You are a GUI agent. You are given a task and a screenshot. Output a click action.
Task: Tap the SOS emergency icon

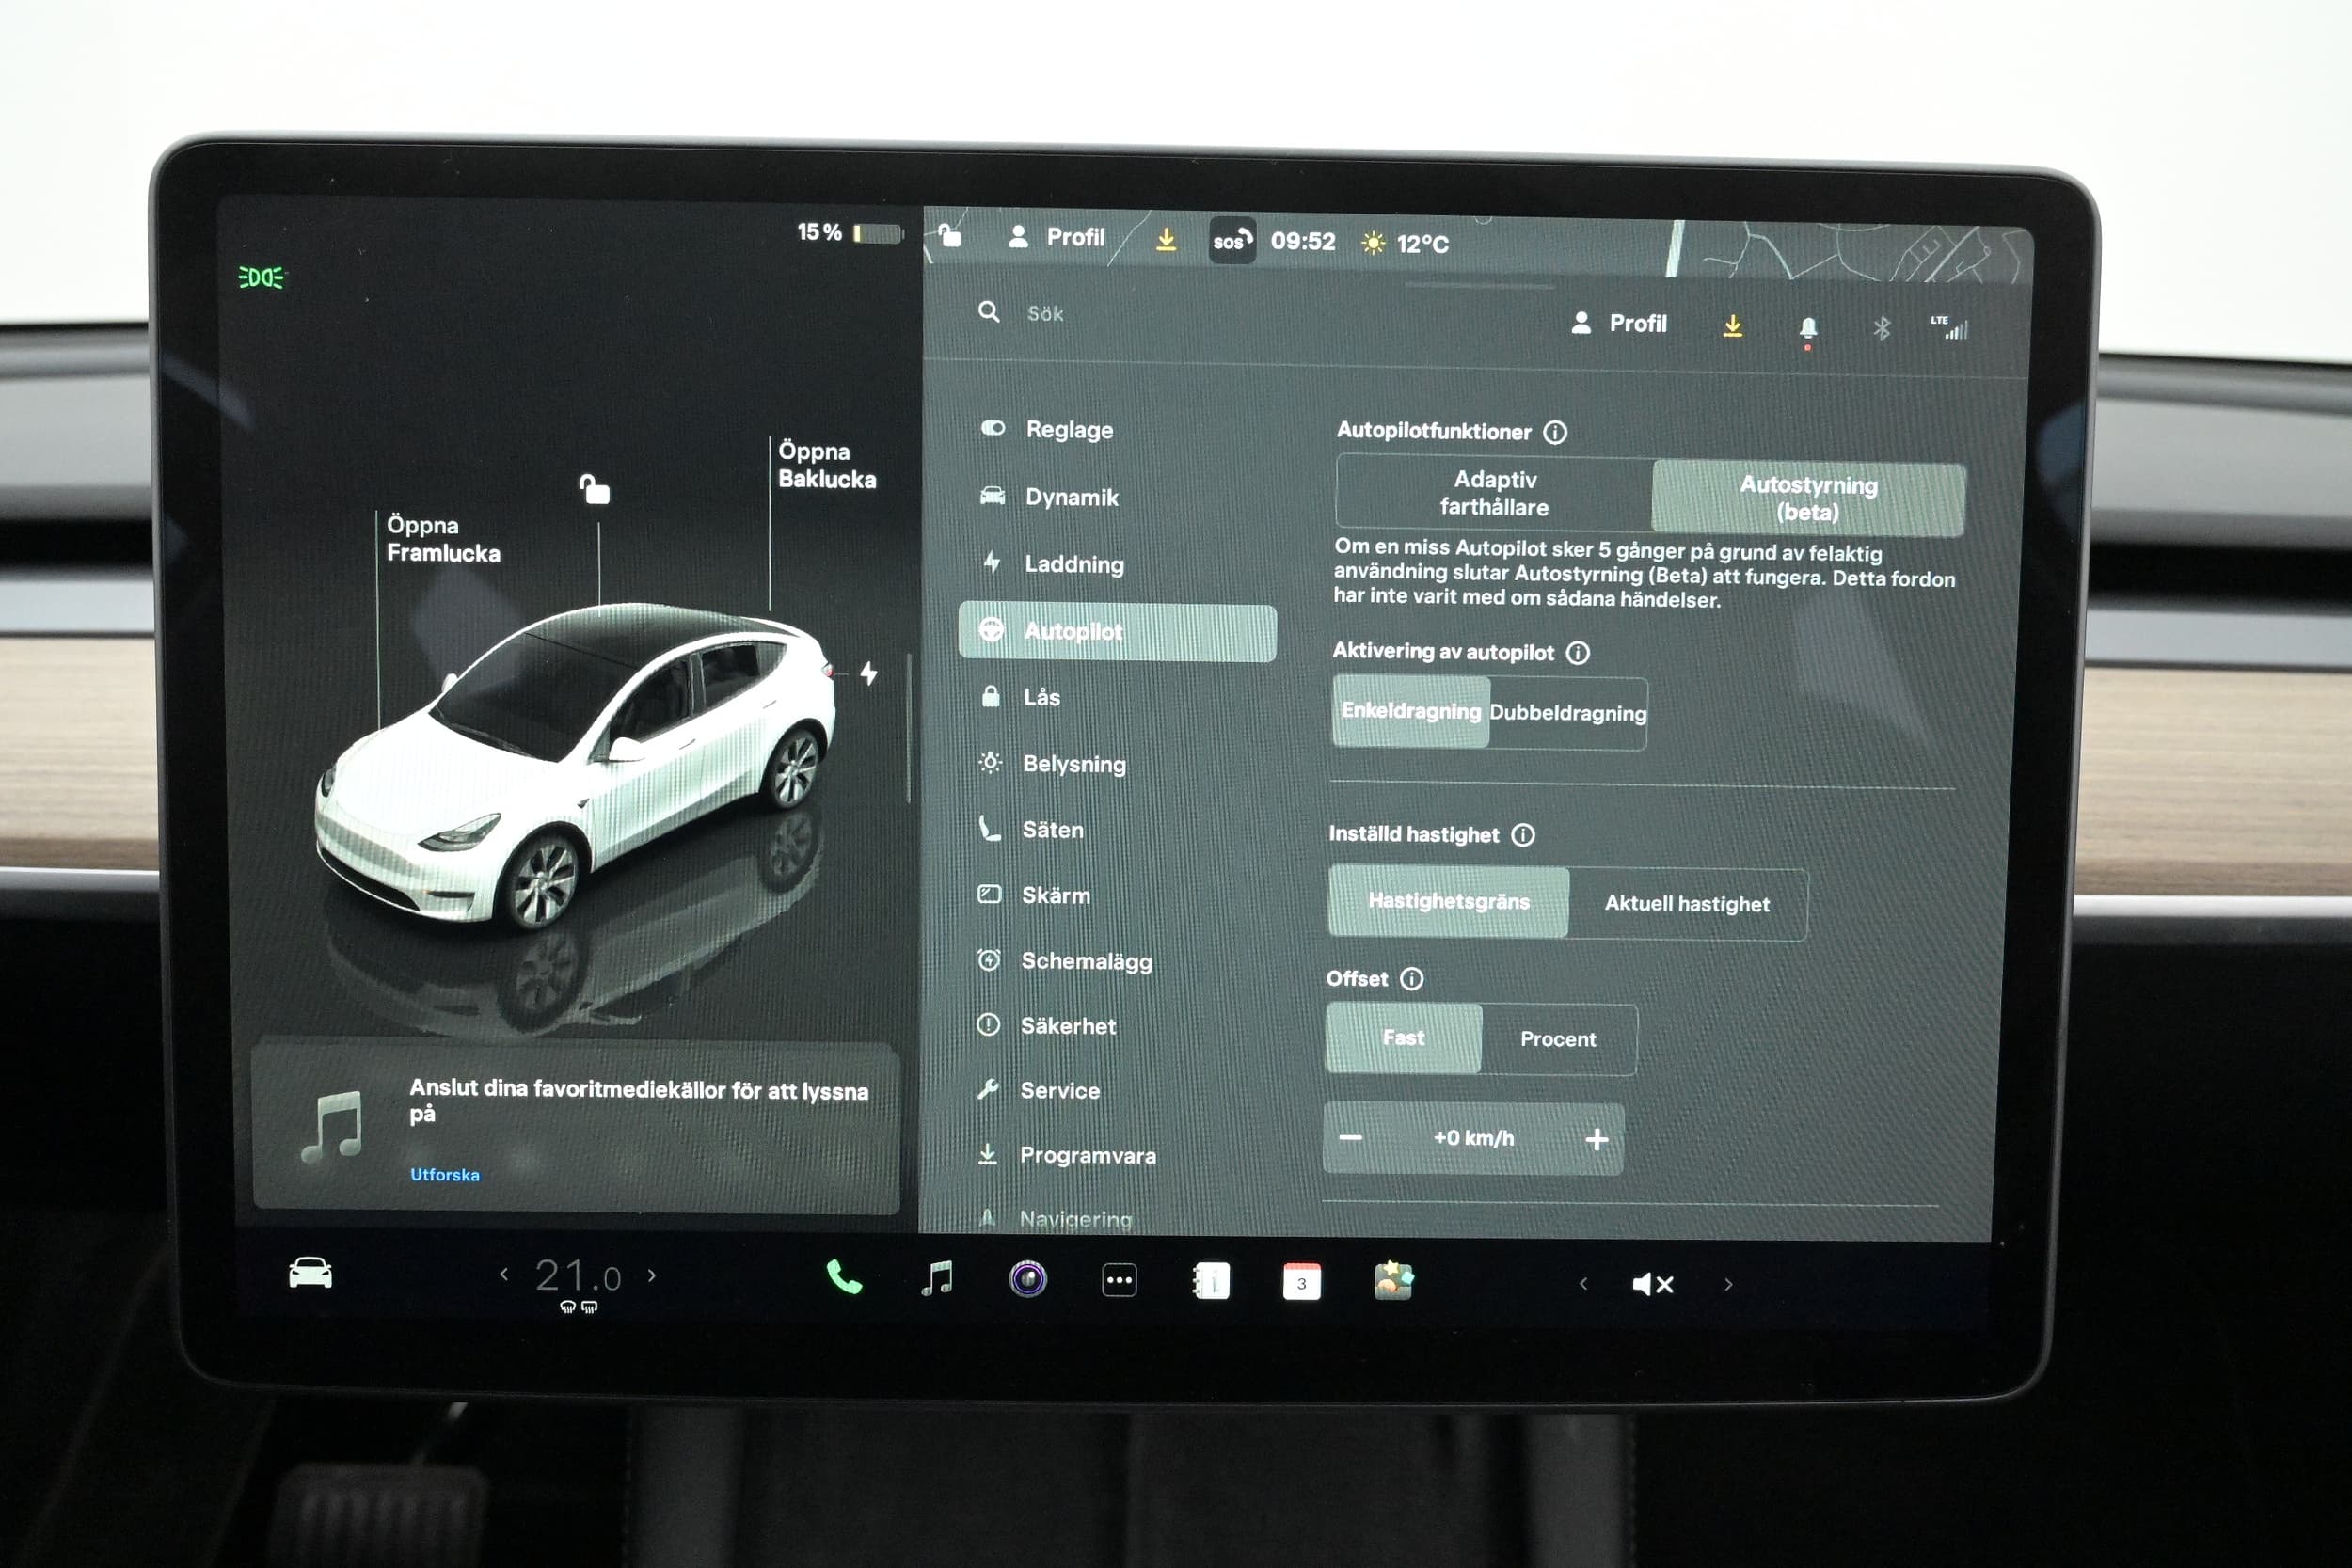(1232, 241)
